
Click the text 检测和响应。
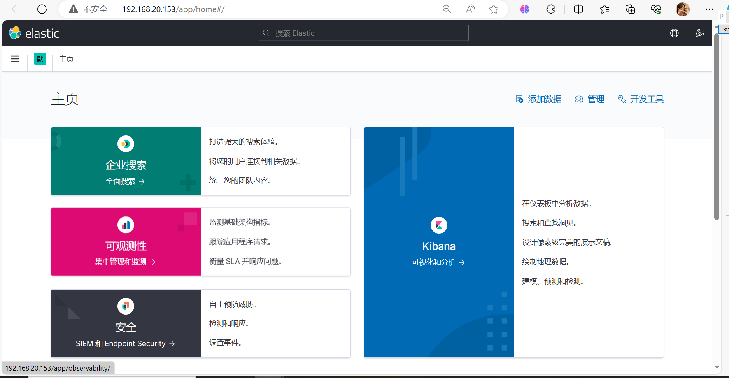[x=229, y=323]
